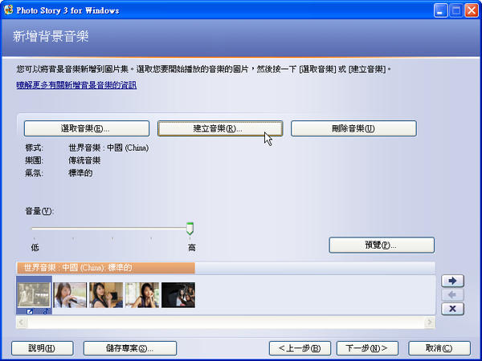Image resolution: width=482 pixels, height=361 pixels.
Task: Click the volume slider thumb
Action: coord(190,229)
